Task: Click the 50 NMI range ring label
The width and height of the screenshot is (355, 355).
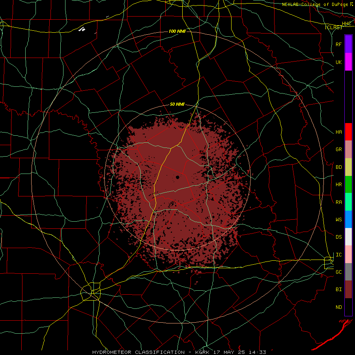Action: click(177, 104)
